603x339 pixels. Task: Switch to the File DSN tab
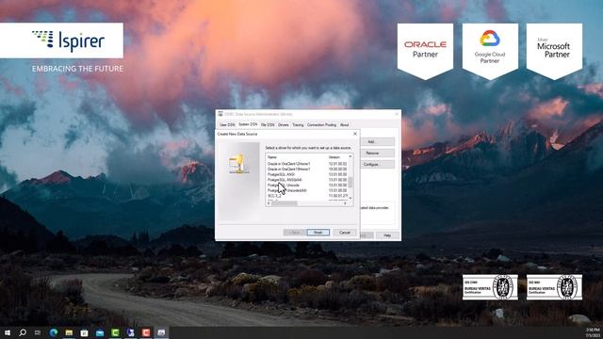[x=268, y=125]
